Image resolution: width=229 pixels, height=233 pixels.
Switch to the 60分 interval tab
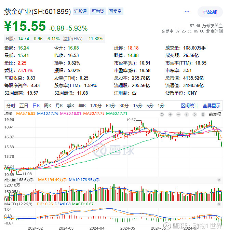[x=111, y=106]
